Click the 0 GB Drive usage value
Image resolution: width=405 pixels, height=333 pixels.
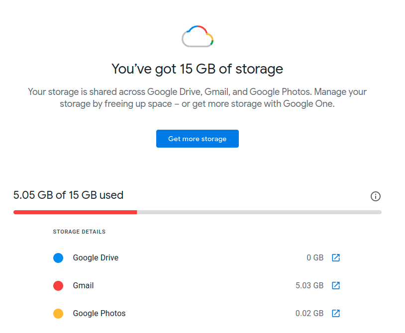click(x=315, y=257)
